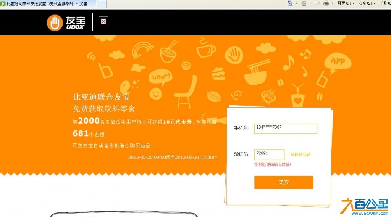Open the Print options dropdown arrow
The height and width of the screenshot is (217, 391).
(x=333, y=3)
